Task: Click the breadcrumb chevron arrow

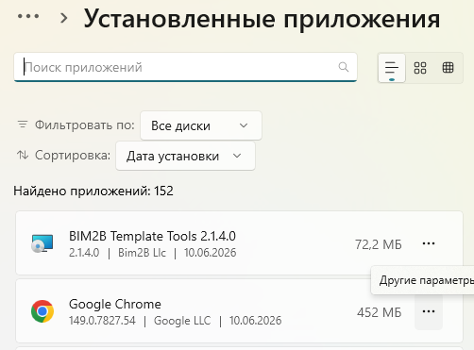Action: [x=64, y=18]
